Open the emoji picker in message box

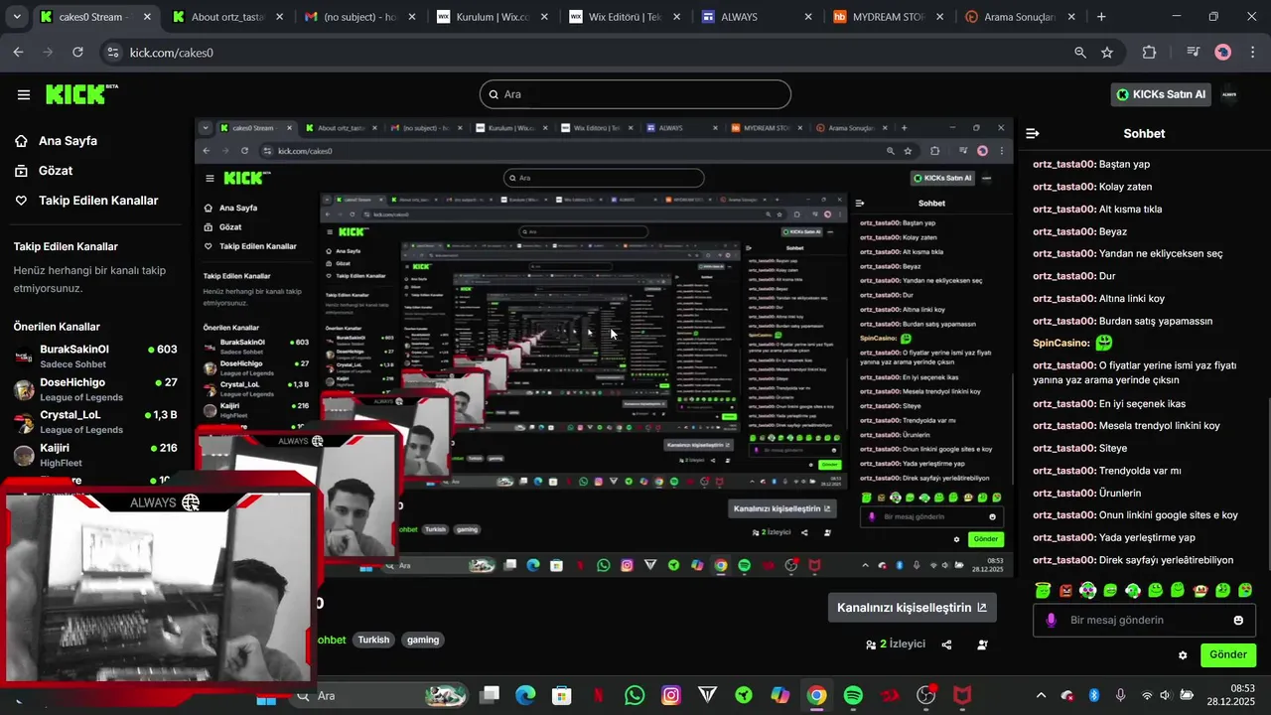pos(1238,621)
